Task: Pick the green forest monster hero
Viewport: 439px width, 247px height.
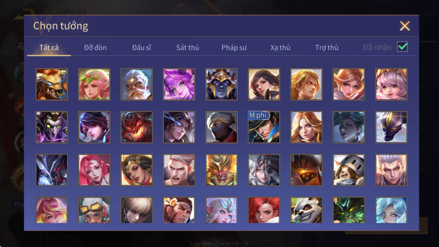Action: click(x=349, y=210)
